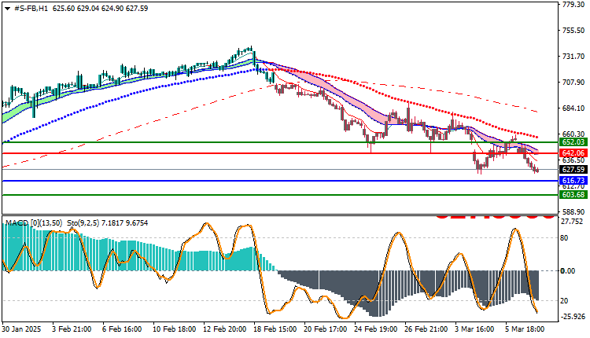Select the 30 Jan 2025 date label

[x=21, y=329]
